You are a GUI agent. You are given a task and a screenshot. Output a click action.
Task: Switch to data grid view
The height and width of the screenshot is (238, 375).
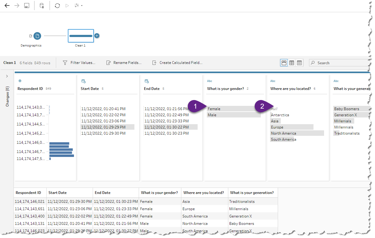click(292, 63)
